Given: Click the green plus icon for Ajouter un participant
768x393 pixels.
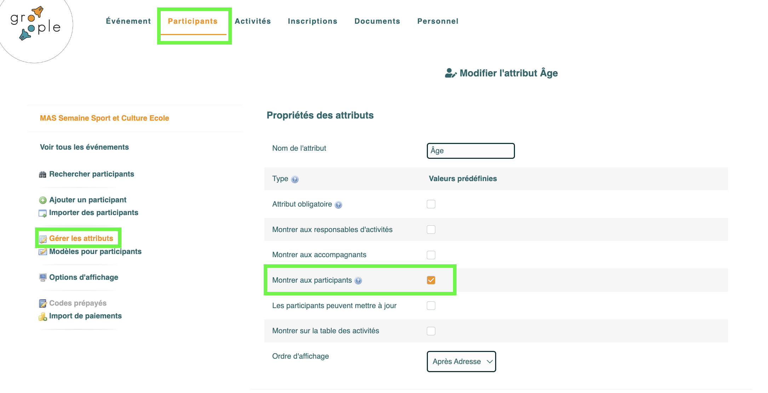Looking at the screenshot, I should 42,200.
